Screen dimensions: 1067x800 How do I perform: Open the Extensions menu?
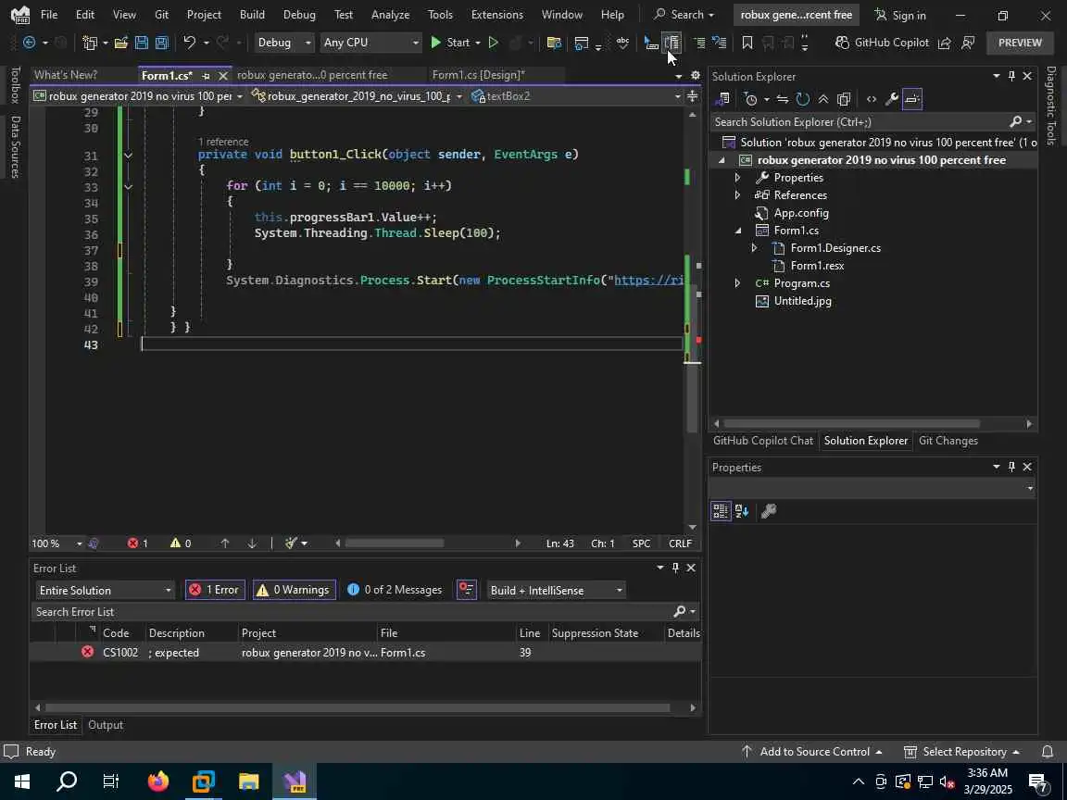[496, 14]
